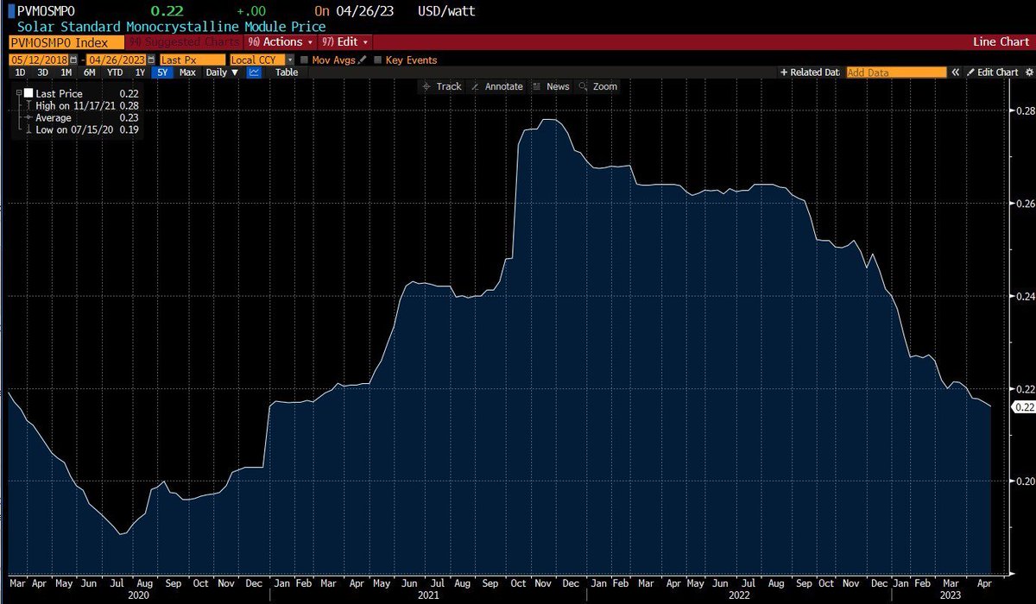Collapse panel with double-left chevron
The height and width of the screenshot is (604, 1036).
pos(955,72)
